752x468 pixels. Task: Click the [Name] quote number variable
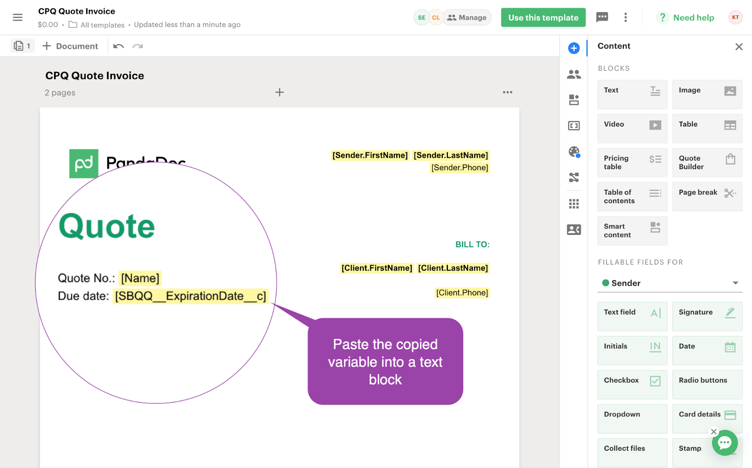click(x=140, y=278)
